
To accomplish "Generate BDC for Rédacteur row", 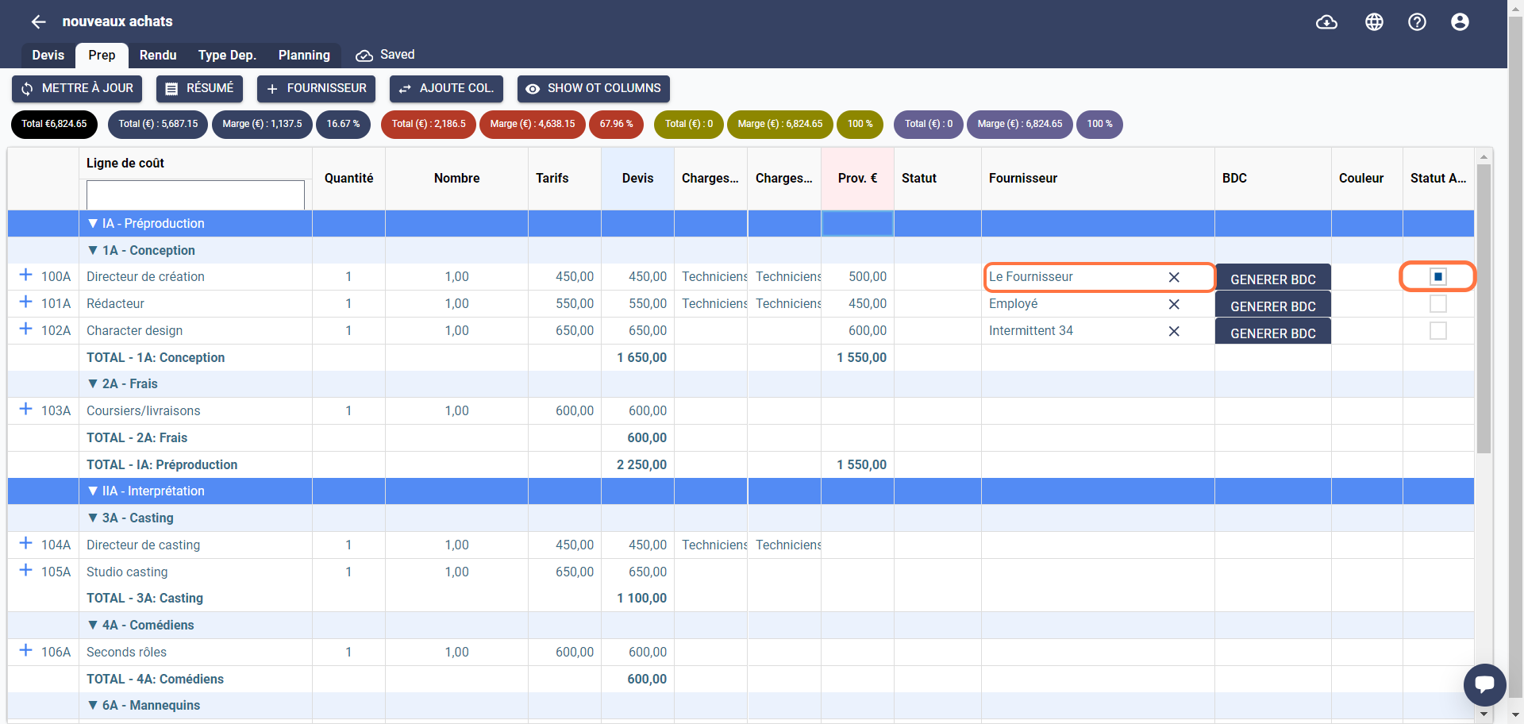I will coord(1273,305).
